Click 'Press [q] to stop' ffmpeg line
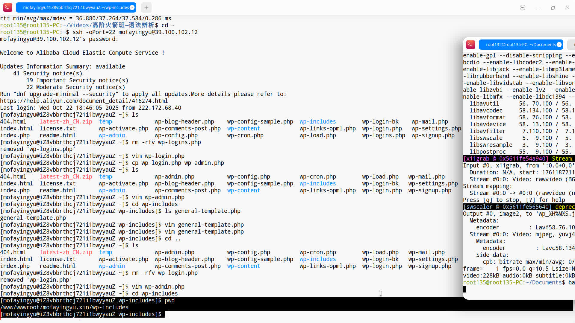The image size is (575, 323). click(514, 200)
